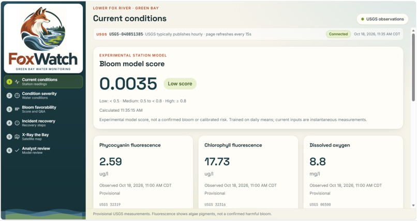This screenshot has height=221, width=417.
Task: Click the bloom score value 0.0035
Action: coord(128,84)
